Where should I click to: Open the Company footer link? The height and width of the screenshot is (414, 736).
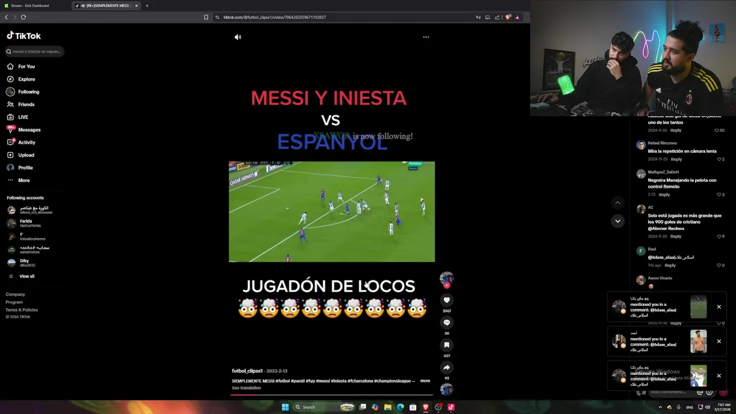click(16, 294)
